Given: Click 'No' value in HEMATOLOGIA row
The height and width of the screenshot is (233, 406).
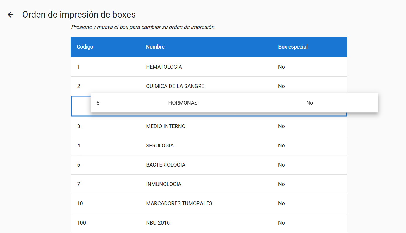Looking at the screenshot, I should (281, 67).
